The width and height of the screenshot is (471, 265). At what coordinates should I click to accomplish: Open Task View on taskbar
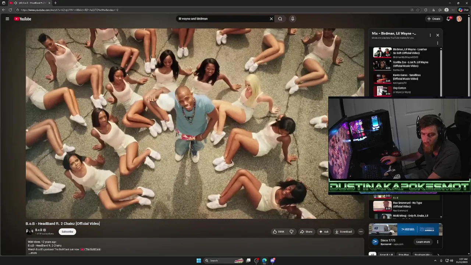(x=248, y=261)
